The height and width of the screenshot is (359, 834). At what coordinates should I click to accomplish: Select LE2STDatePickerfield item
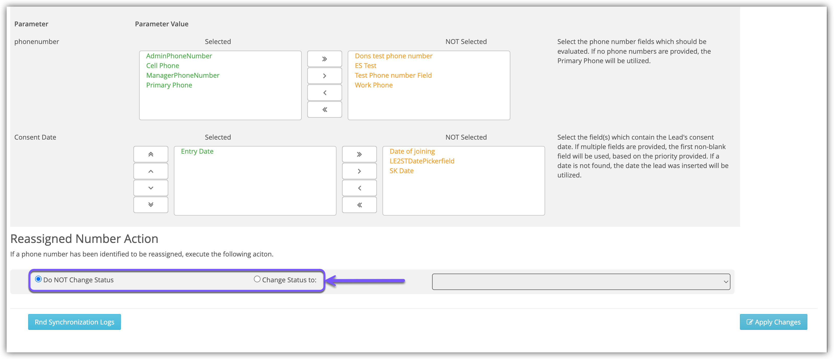[422, 161]
